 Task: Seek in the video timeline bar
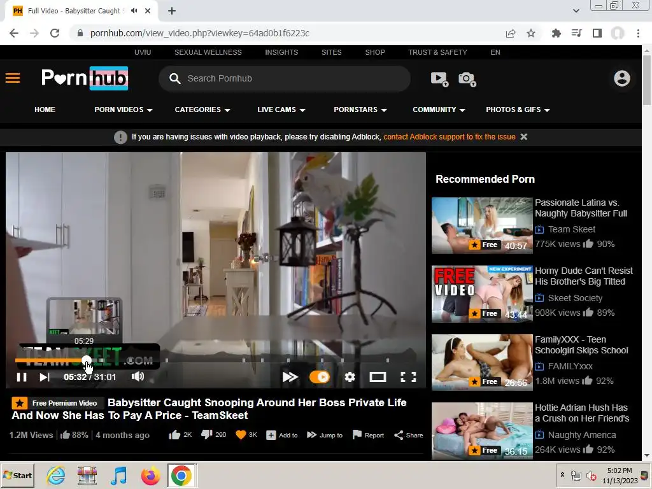pos(215,360)
